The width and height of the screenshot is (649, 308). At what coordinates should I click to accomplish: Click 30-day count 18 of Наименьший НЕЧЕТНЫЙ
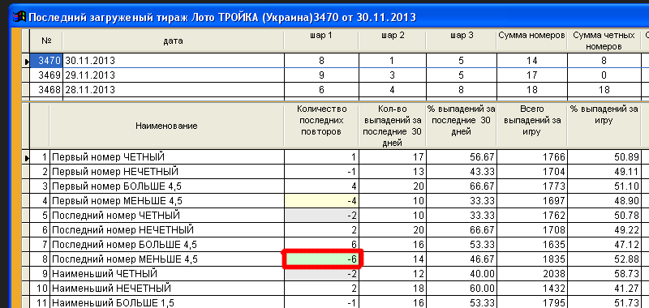(x=392, y=289)
